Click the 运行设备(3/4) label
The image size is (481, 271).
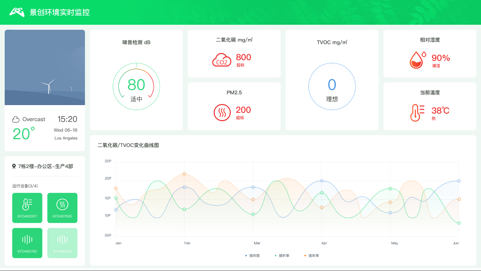25,186
